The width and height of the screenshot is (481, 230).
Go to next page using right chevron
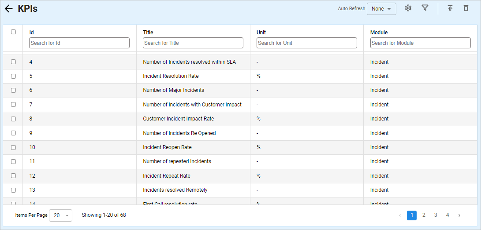click(459, 215)
